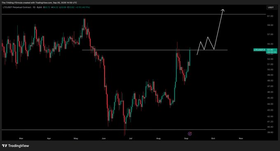This screenshot has width=280, height=151.
Task: Click the 50.00 price axis label
Action: 270,69
